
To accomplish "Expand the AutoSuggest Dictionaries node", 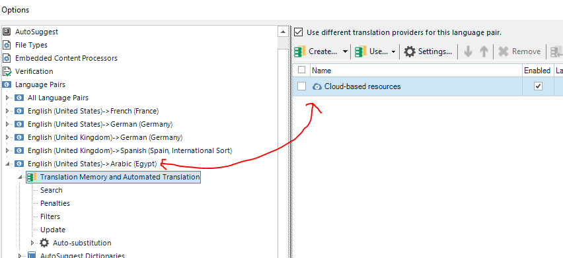I will tap(20, 255).
